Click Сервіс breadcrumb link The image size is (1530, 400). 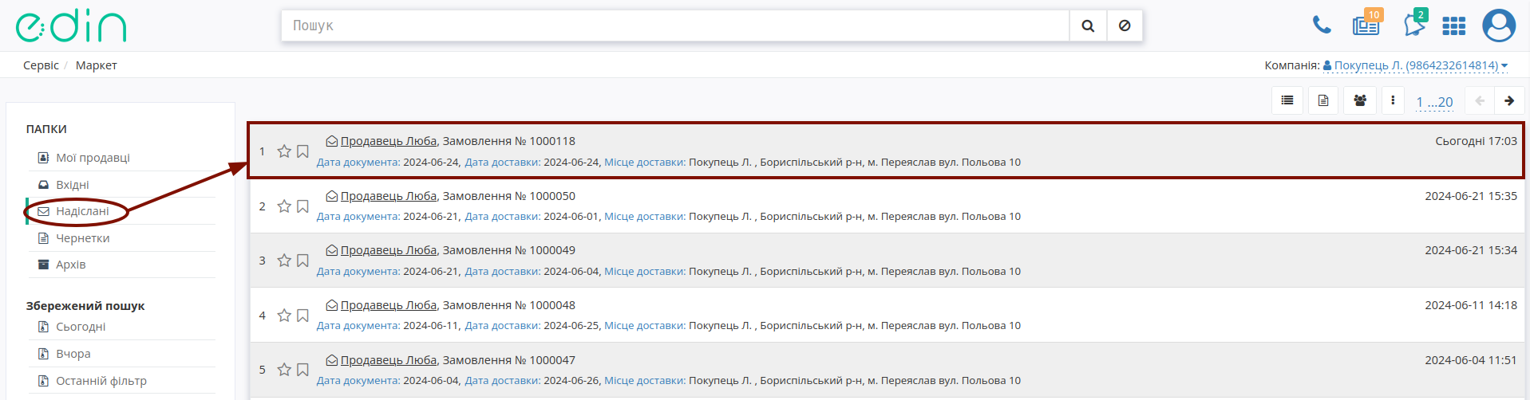pos(41,65)
